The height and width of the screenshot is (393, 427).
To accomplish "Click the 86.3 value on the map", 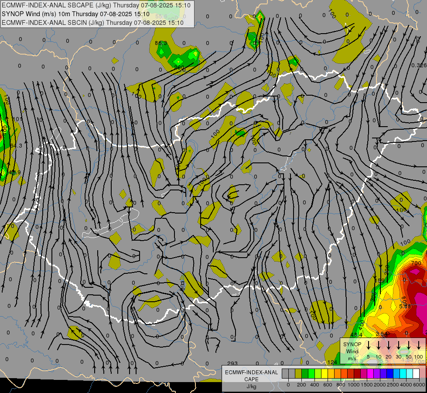I will point(161,43).
